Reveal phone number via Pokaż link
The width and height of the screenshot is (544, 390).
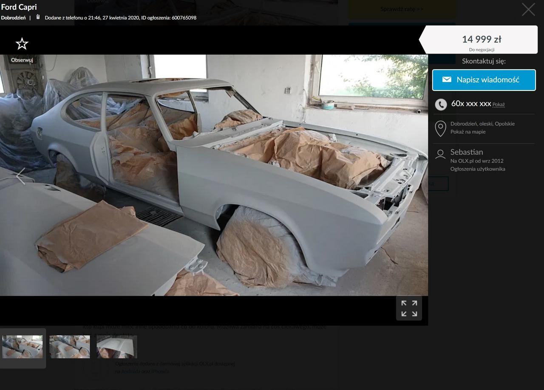pyautogui.click(x=499, y=105)
